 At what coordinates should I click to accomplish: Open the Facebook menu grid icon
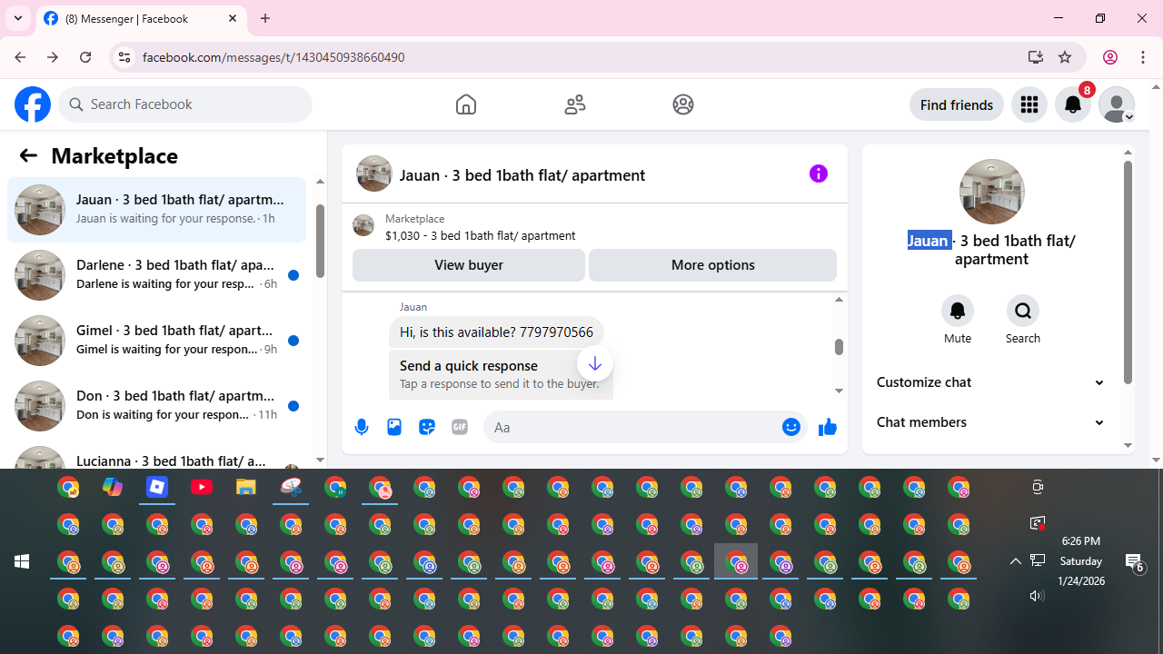click(1029, 104)
